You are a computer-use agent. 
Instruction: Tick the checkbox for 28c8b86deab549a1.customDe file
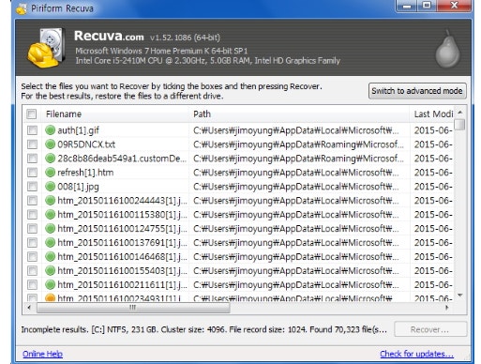pyautogui.click(x=32, y=159)
